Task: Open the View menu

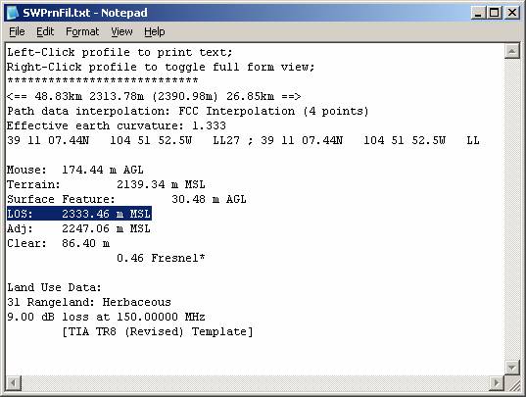Action: pos(121,31)
